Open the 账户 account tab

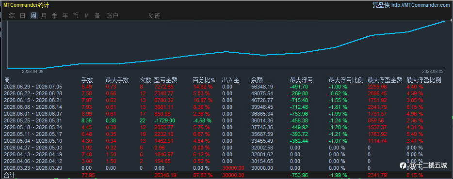coord(113,16)
